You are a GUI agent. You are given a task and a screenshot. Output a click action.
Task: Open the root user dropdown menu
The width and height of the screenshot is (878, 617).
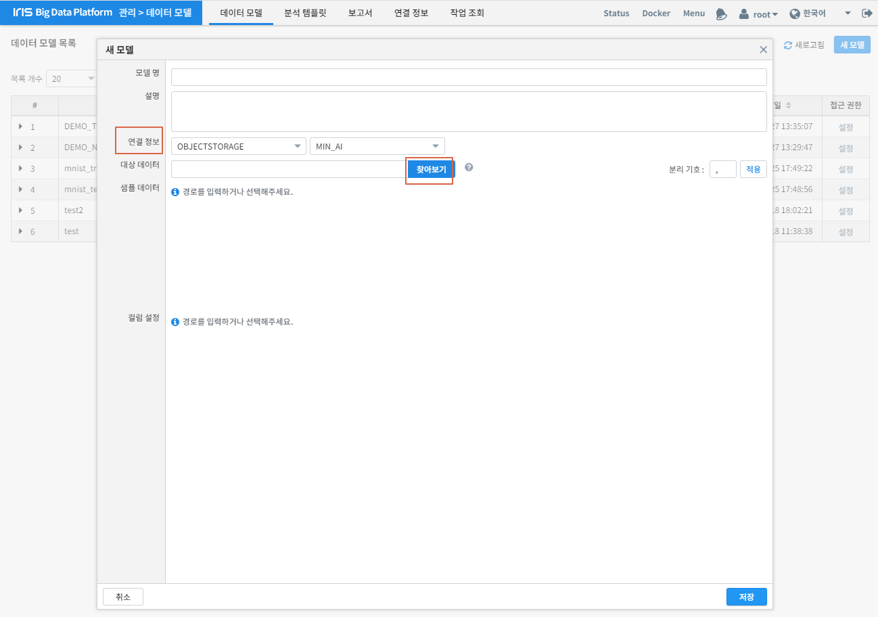tap(758, 14)
